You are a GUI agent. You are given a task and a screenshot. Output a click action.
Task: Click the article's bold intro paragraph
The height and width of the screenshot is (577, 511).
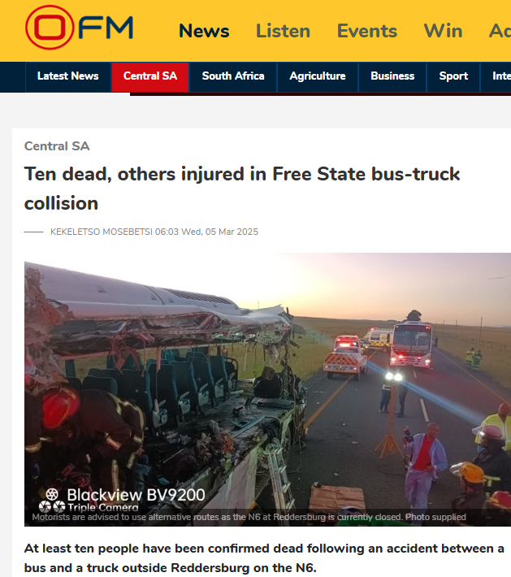point(264,557)
